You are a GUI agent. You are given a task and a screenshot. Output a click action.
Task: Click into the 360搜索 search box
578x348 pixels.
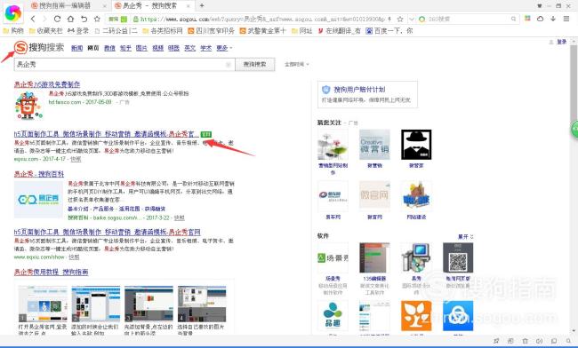468,19
